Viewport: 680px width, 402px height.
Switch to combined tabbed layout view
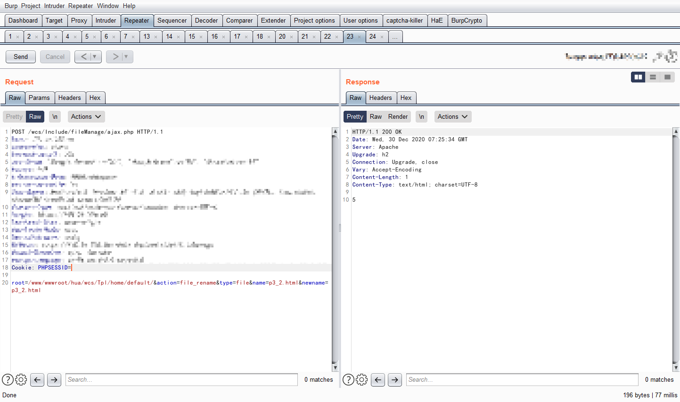[667, 77]
